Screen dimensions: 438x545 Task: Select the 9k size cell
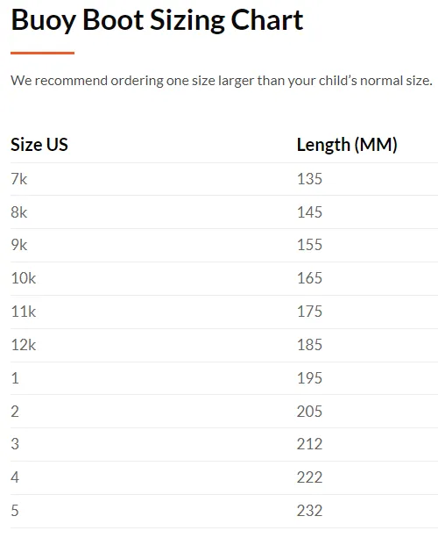pos(19,245)
